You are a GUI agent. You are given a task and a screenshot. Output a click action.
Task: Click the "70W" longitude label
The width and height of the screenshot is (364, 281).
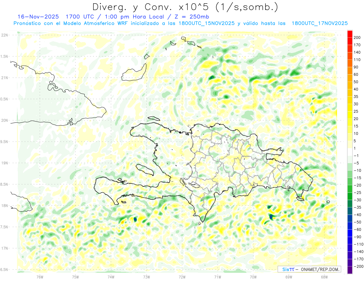click(253, 277)
